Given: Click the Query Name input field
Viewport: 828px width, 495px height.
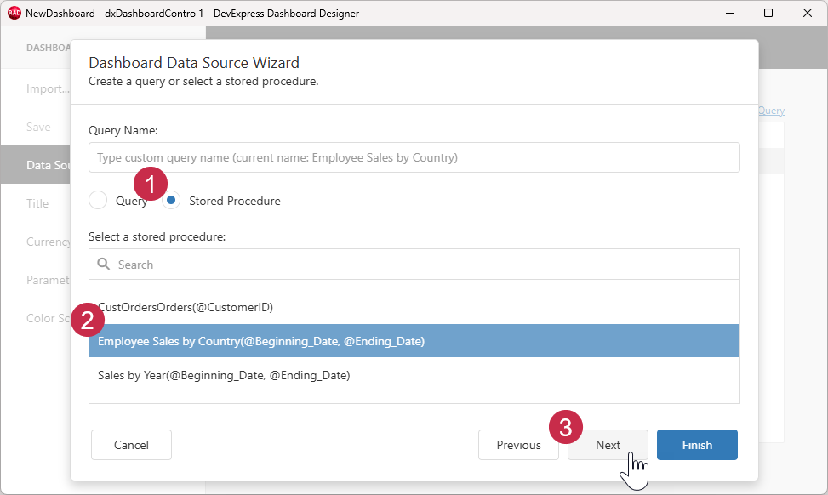Looking at the screenshot, I should 414,157.
